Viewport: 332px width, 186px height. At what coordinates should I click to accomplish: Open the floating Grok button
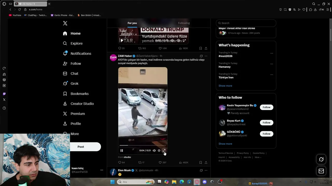click(321, 159)
